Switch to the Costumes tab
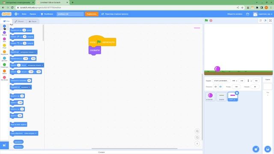The image size is (274, 154). click(x=19, y=21)
